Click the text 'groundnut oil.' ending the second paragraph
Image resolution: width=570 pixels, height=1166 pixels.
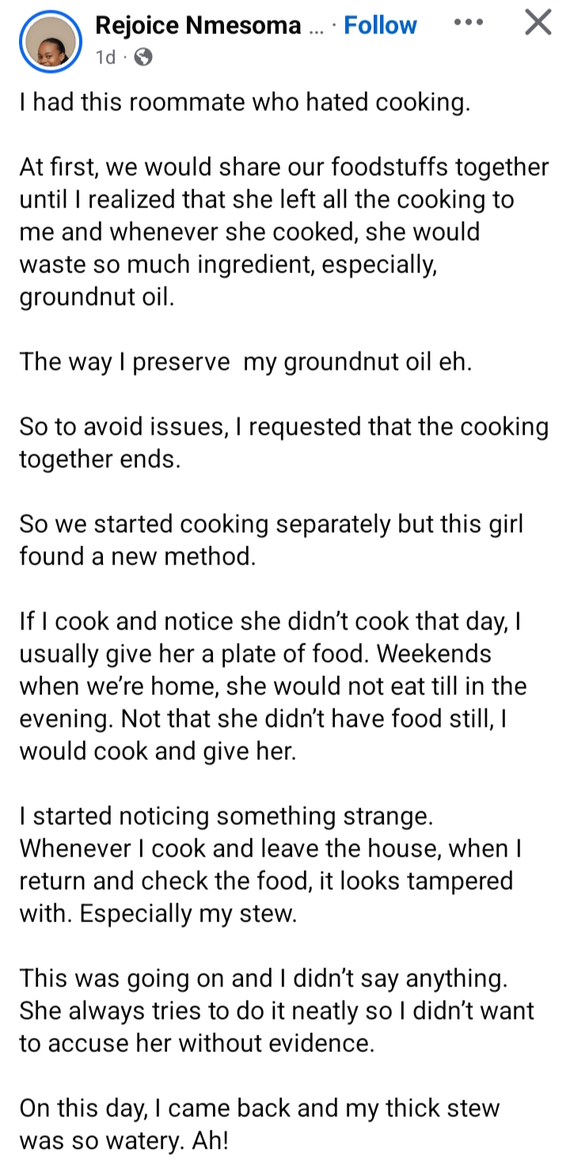click(x=95, y=297)
